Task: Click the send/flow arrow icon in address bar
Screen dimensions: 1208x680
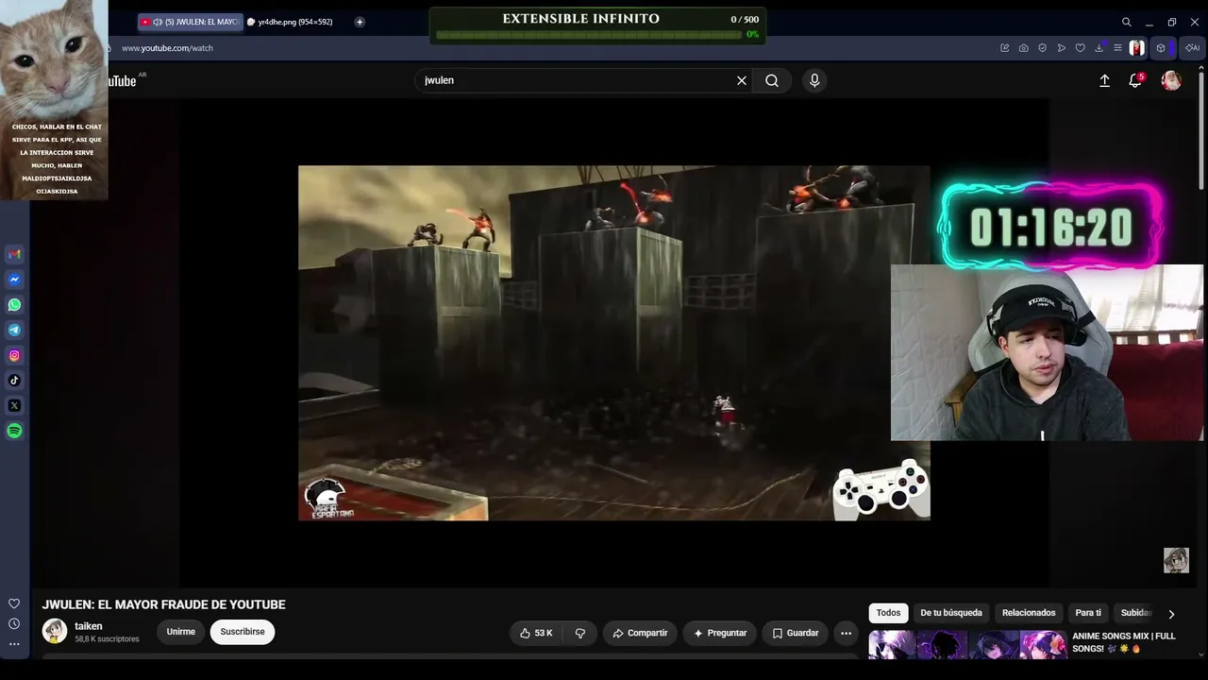Action: pos(1062,48)
